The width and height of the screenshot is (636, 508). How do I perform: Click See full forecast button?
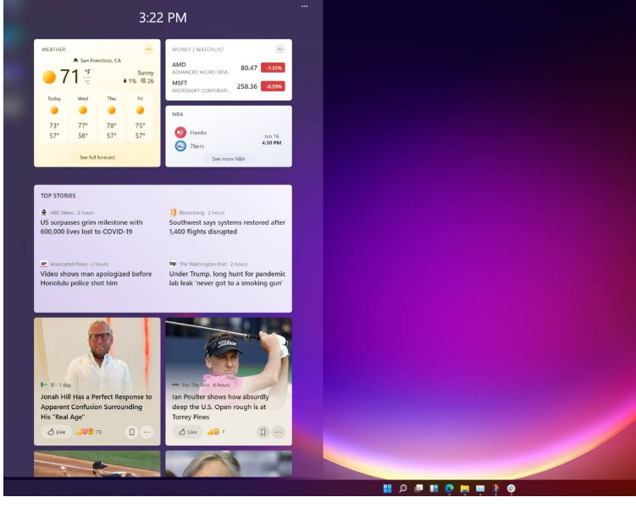[97, 157]
